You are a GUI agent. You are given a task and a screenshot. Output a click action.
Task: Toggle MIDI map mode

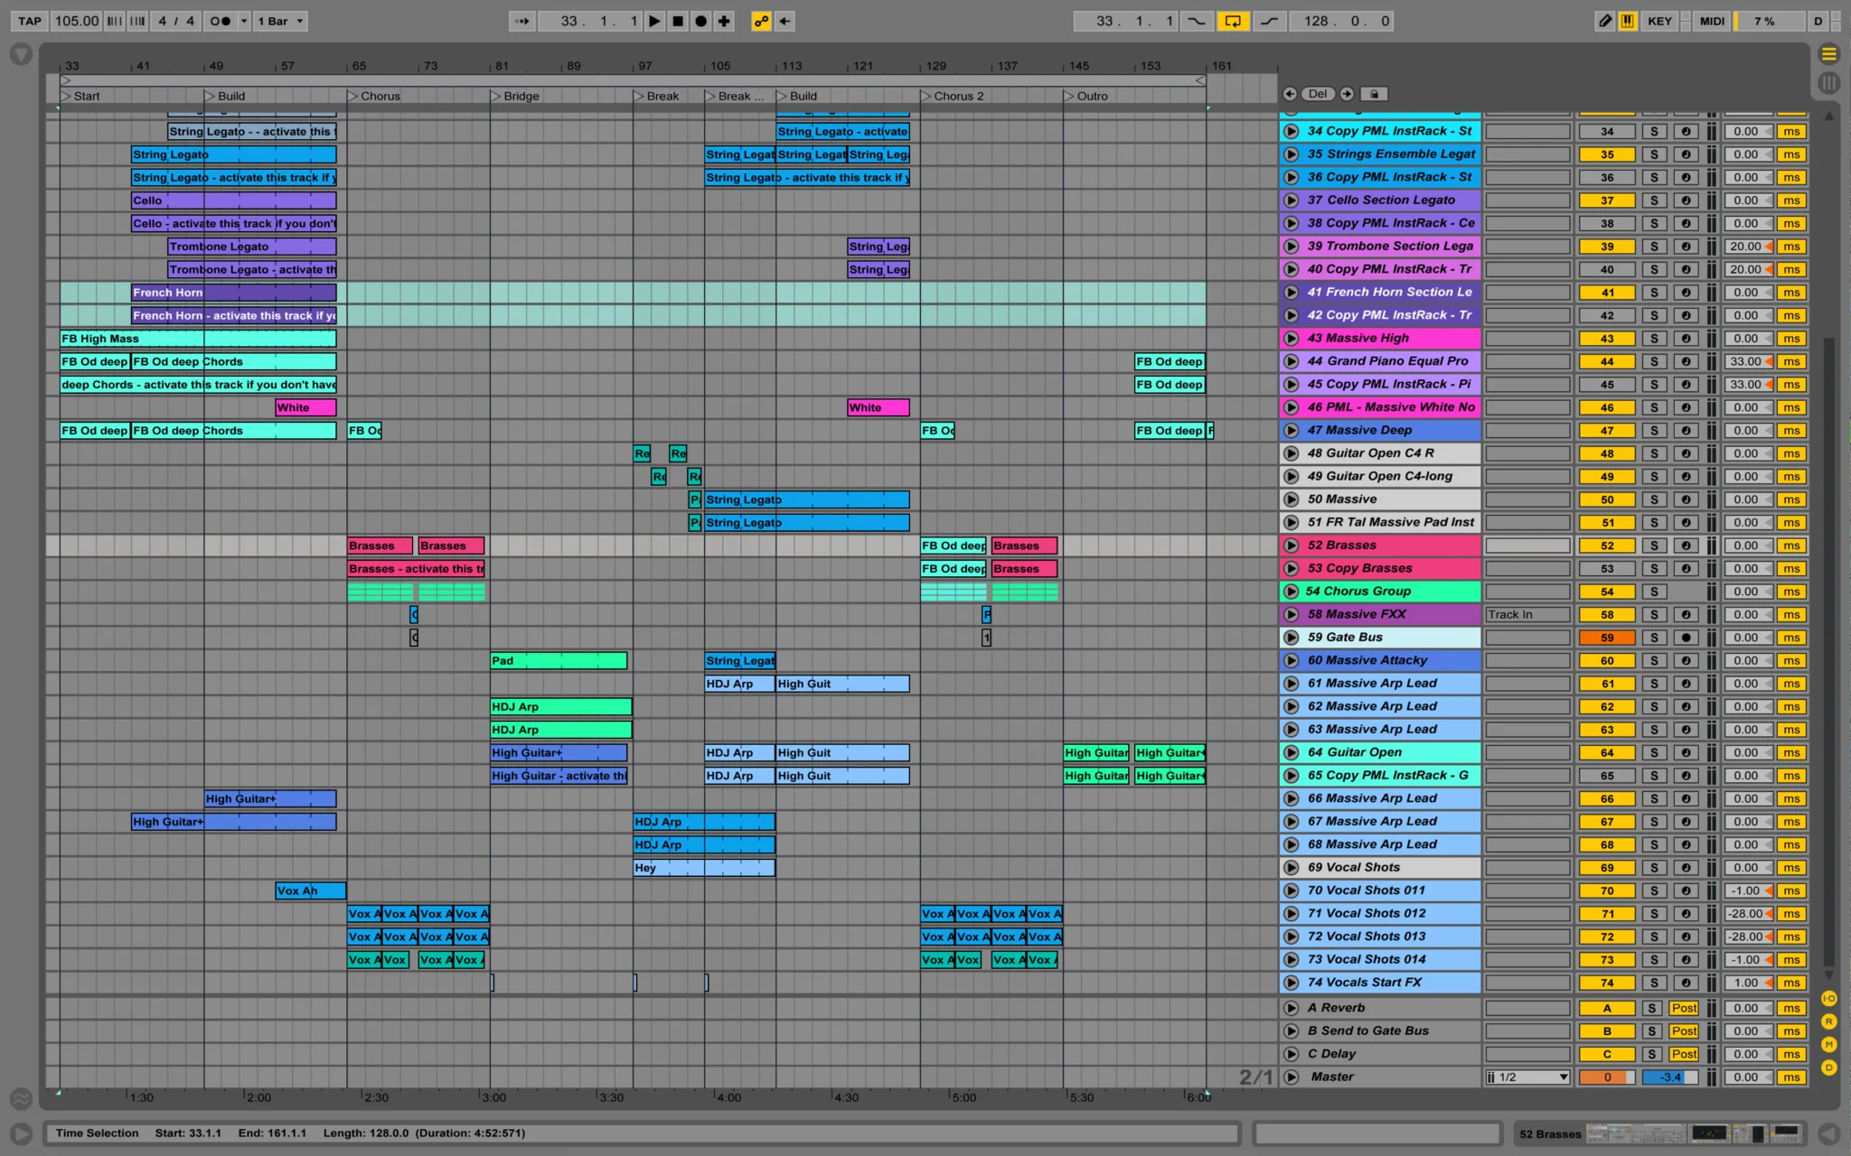click(x=1712, y=21)
